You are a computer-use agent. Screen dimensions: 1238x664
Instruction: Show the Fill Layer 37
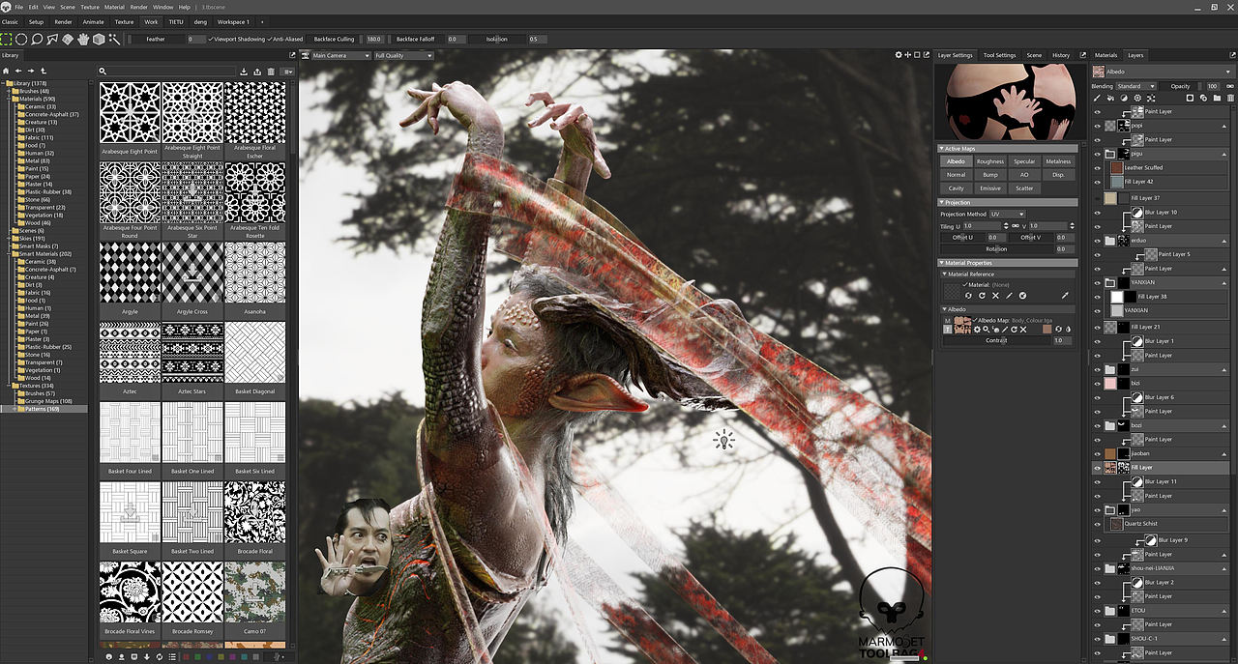(1097, 198)
